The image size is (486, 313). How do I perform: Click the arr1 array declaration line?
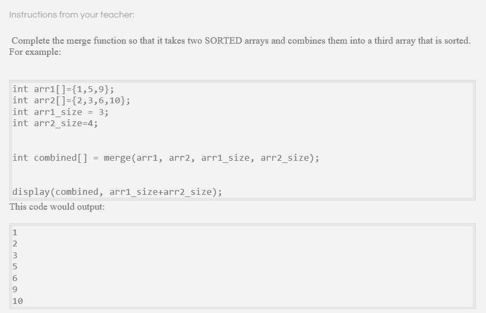[x=63, y=89]
